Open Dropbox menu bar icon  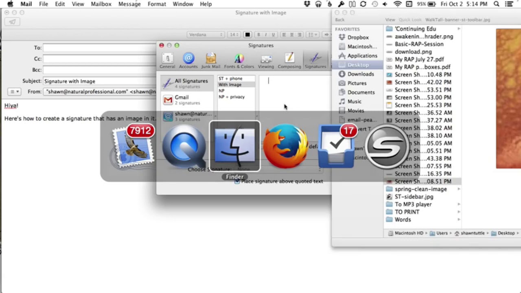(x=307, y=4)
